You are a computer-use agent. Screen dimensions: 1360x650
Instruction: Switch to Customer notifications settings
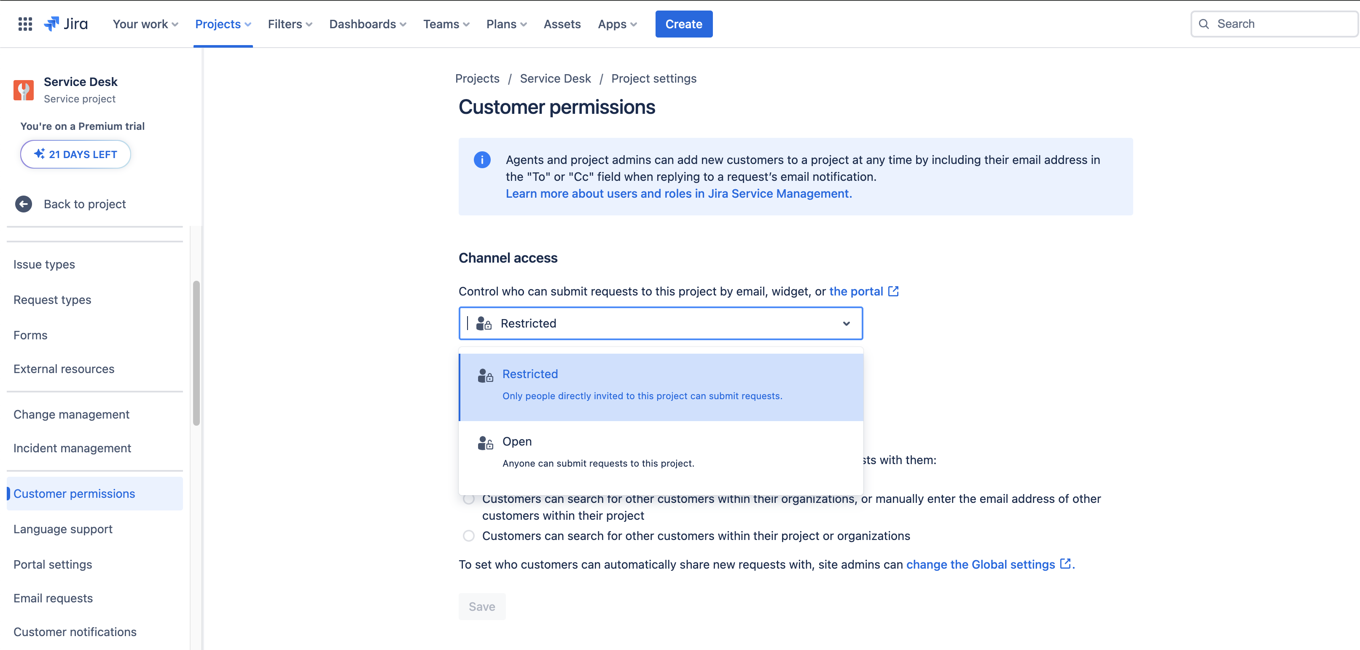(75, 631)
